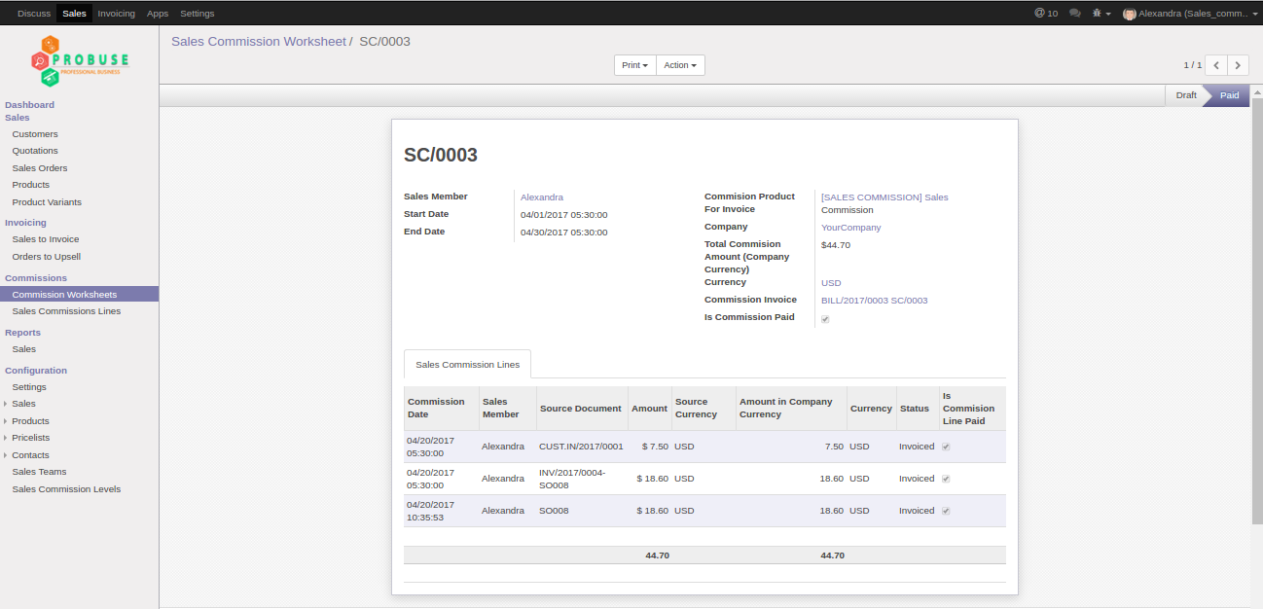Expand the Contacts configuration submenu

tap(30, 455)
